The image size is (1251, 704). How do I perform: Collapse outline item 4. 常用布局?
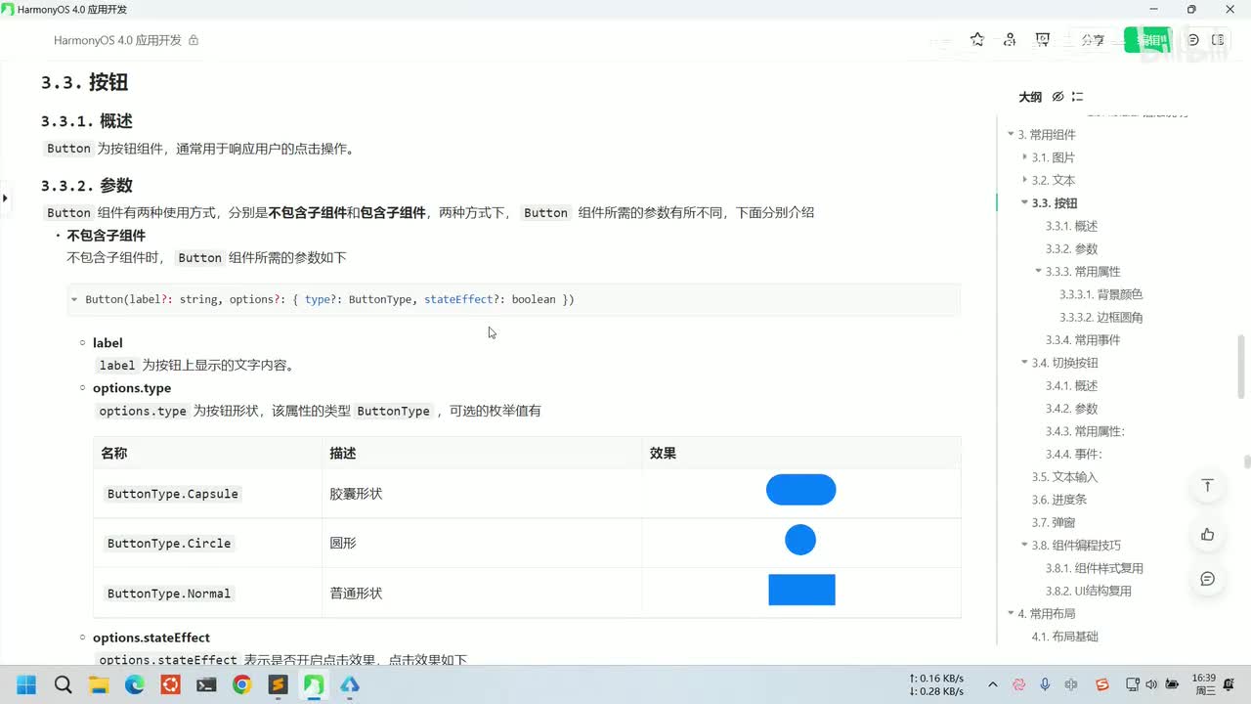click(1012, 614)
